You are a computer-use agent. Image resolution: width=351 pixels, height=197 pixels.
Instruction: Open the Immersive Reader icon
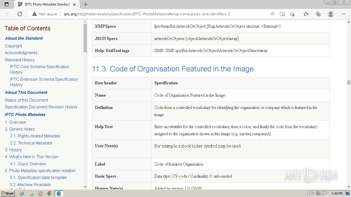point(282,14)
